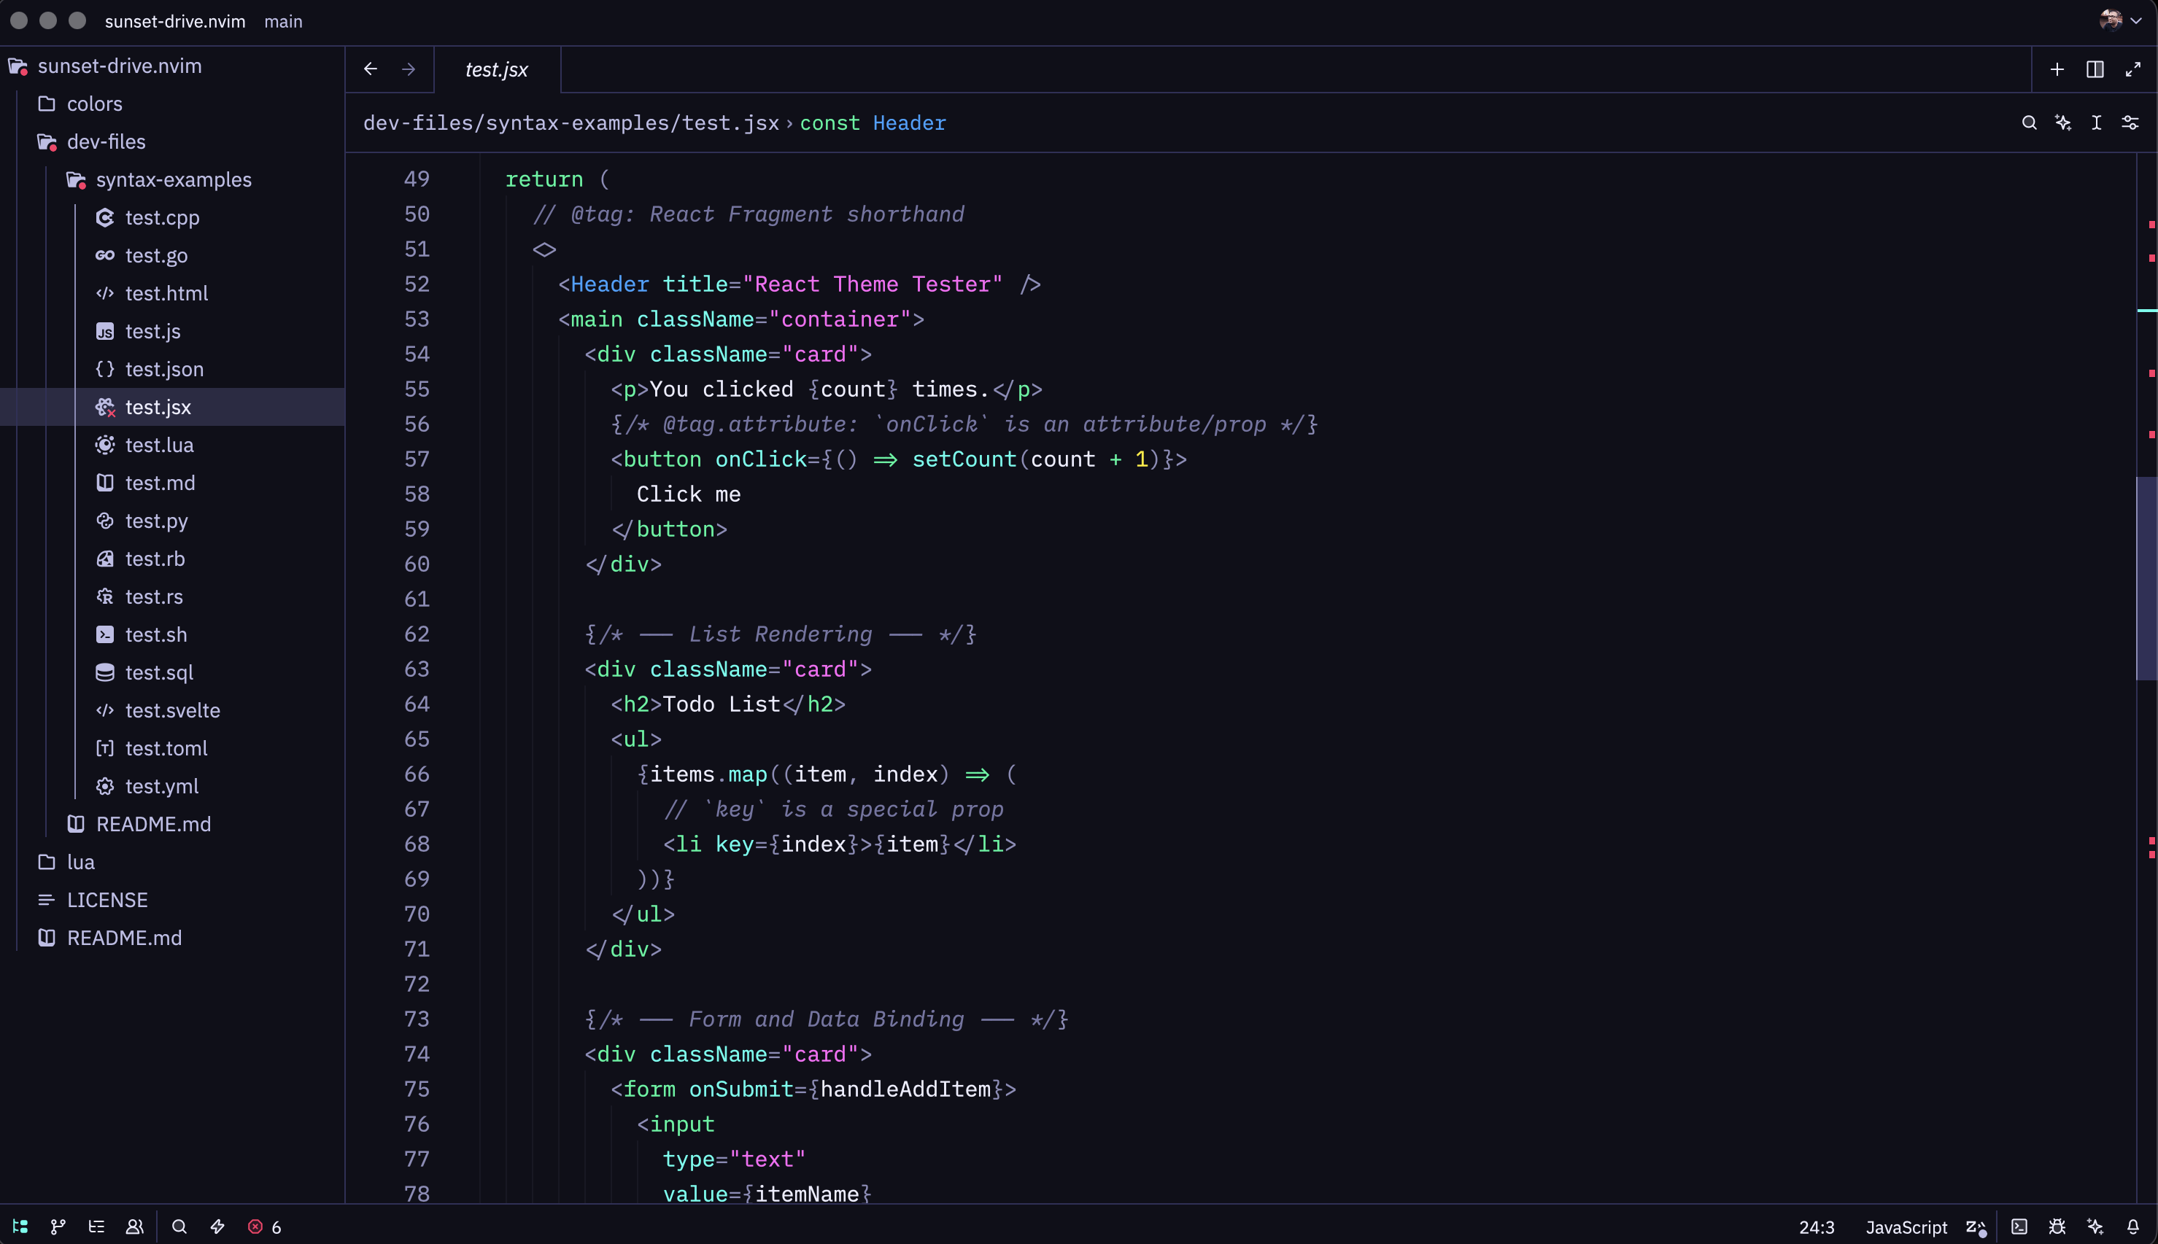The image size is (2158, 1244).
Task: Open the diagnostics showing 6 errors
Action: point(264,1227)
